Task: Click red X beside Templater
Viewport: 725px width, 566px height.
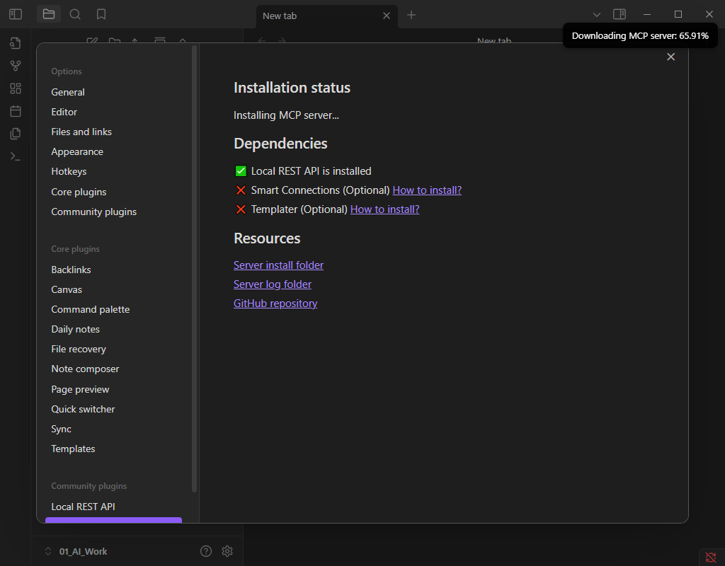Action: (x=241, y=209)
